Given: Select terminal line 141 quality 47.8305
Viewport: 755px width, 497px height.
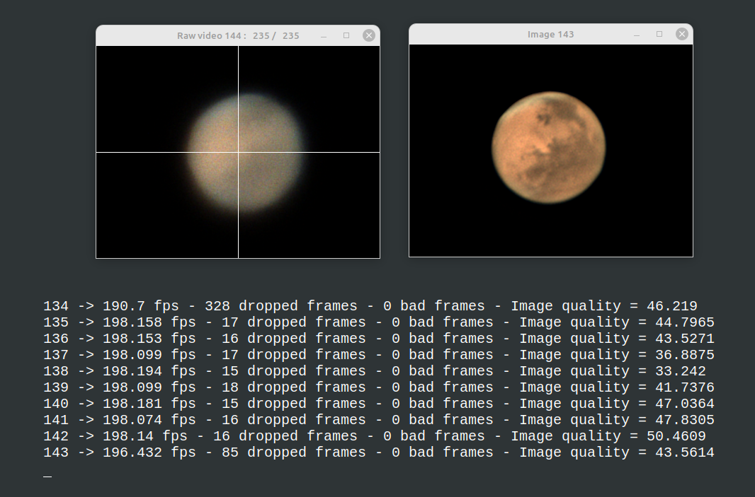Looking at the screenshot, I should tap(379, 420).
